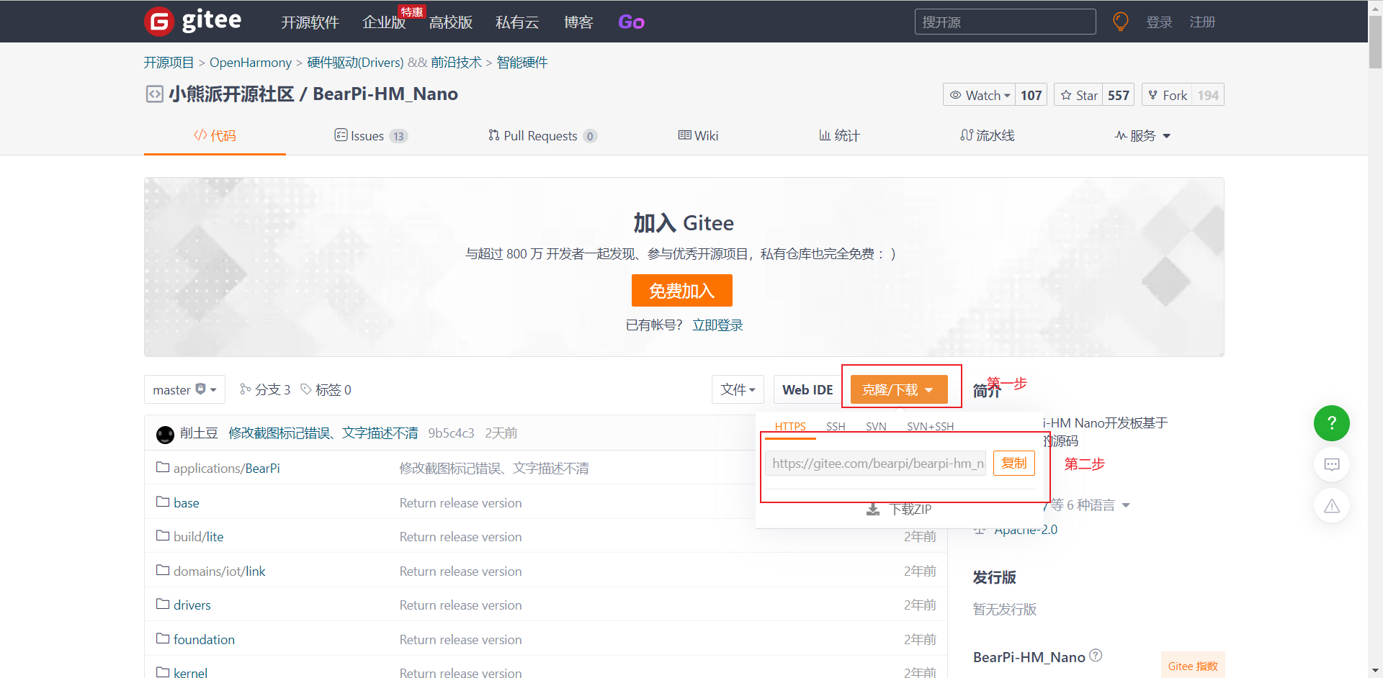Open the Watch dropdown
1383x678 pixels.
tap(980, 95)
